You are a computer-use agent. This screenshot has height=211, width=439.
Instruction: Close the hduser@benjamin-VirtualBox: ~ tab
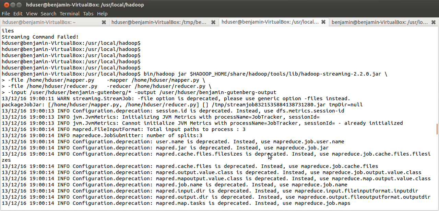(x=104, y=22)
